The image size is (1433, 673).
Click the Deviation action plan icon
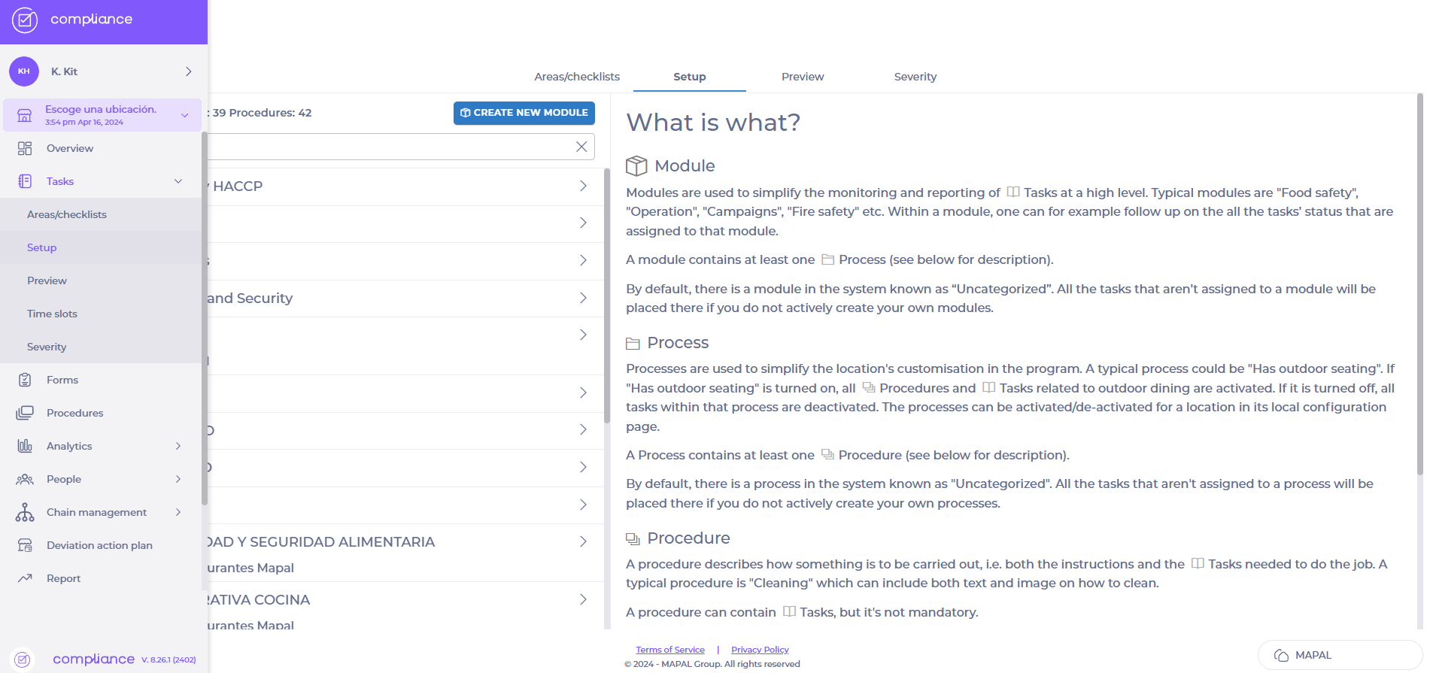click(x=25, y=545)
